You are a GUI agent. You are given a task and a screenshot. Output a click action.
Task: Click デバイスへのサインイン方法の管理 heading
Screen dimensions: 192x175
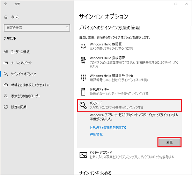pos(109,28)
